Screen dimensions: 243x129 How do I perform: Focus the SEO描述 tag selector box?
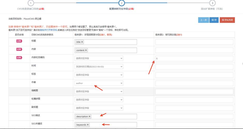tap(106, 116)
